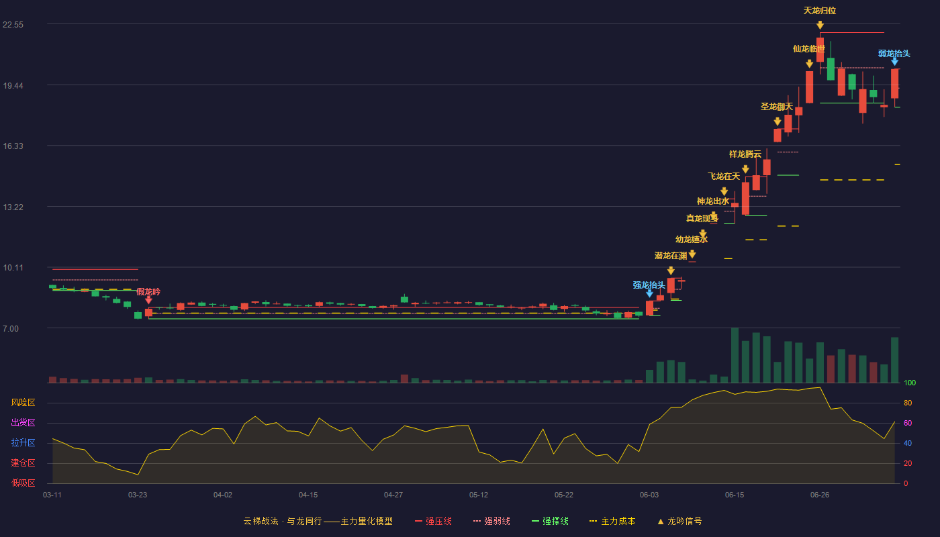Click the 05-22 date label

tap(564, 495)
